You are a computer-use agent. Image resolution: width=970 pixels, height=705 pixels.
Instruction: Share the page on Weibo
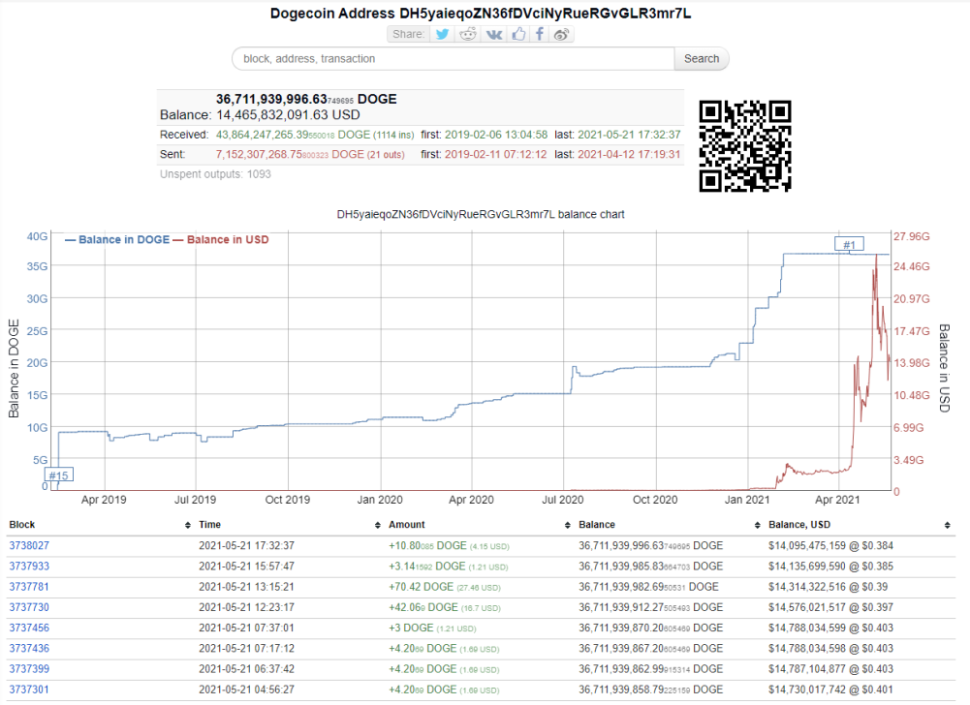click(x=561, y=34)
